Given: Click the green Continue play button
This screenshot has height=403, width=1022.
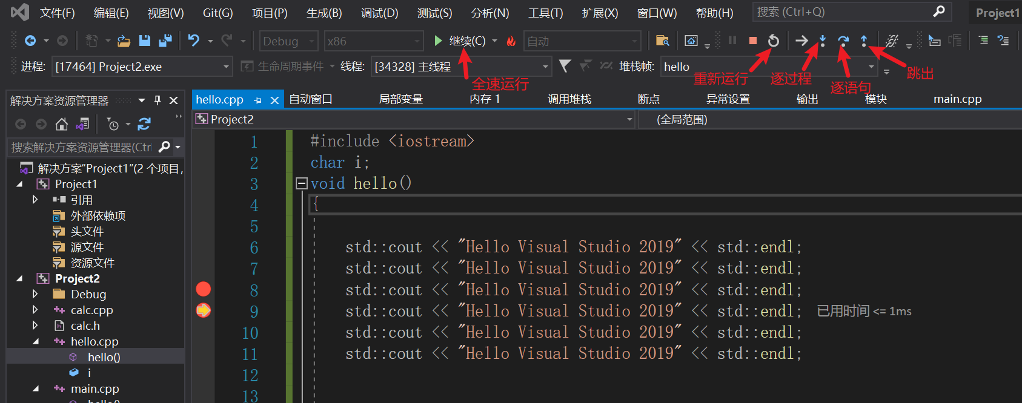Looking at the screenshot, I should point(438,41).
